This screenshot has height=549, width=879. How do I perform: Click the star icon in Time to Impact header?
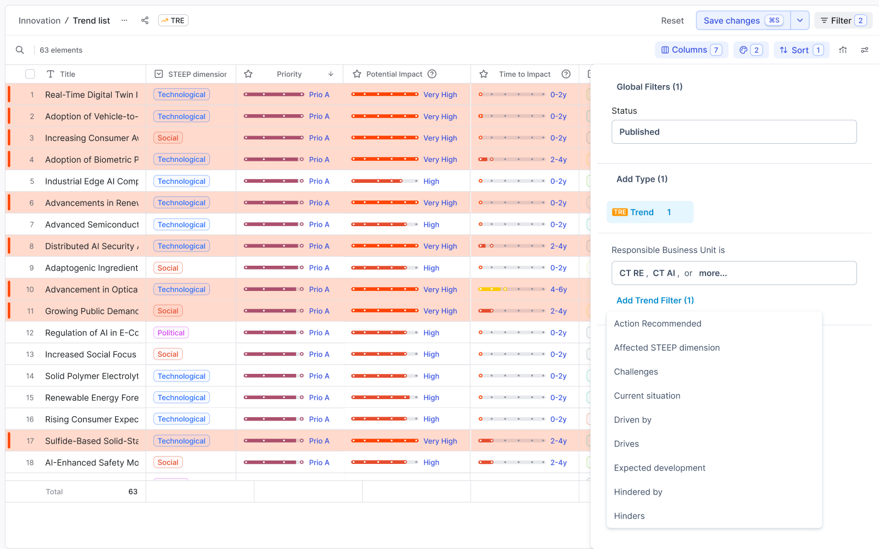tap(484, 74)
